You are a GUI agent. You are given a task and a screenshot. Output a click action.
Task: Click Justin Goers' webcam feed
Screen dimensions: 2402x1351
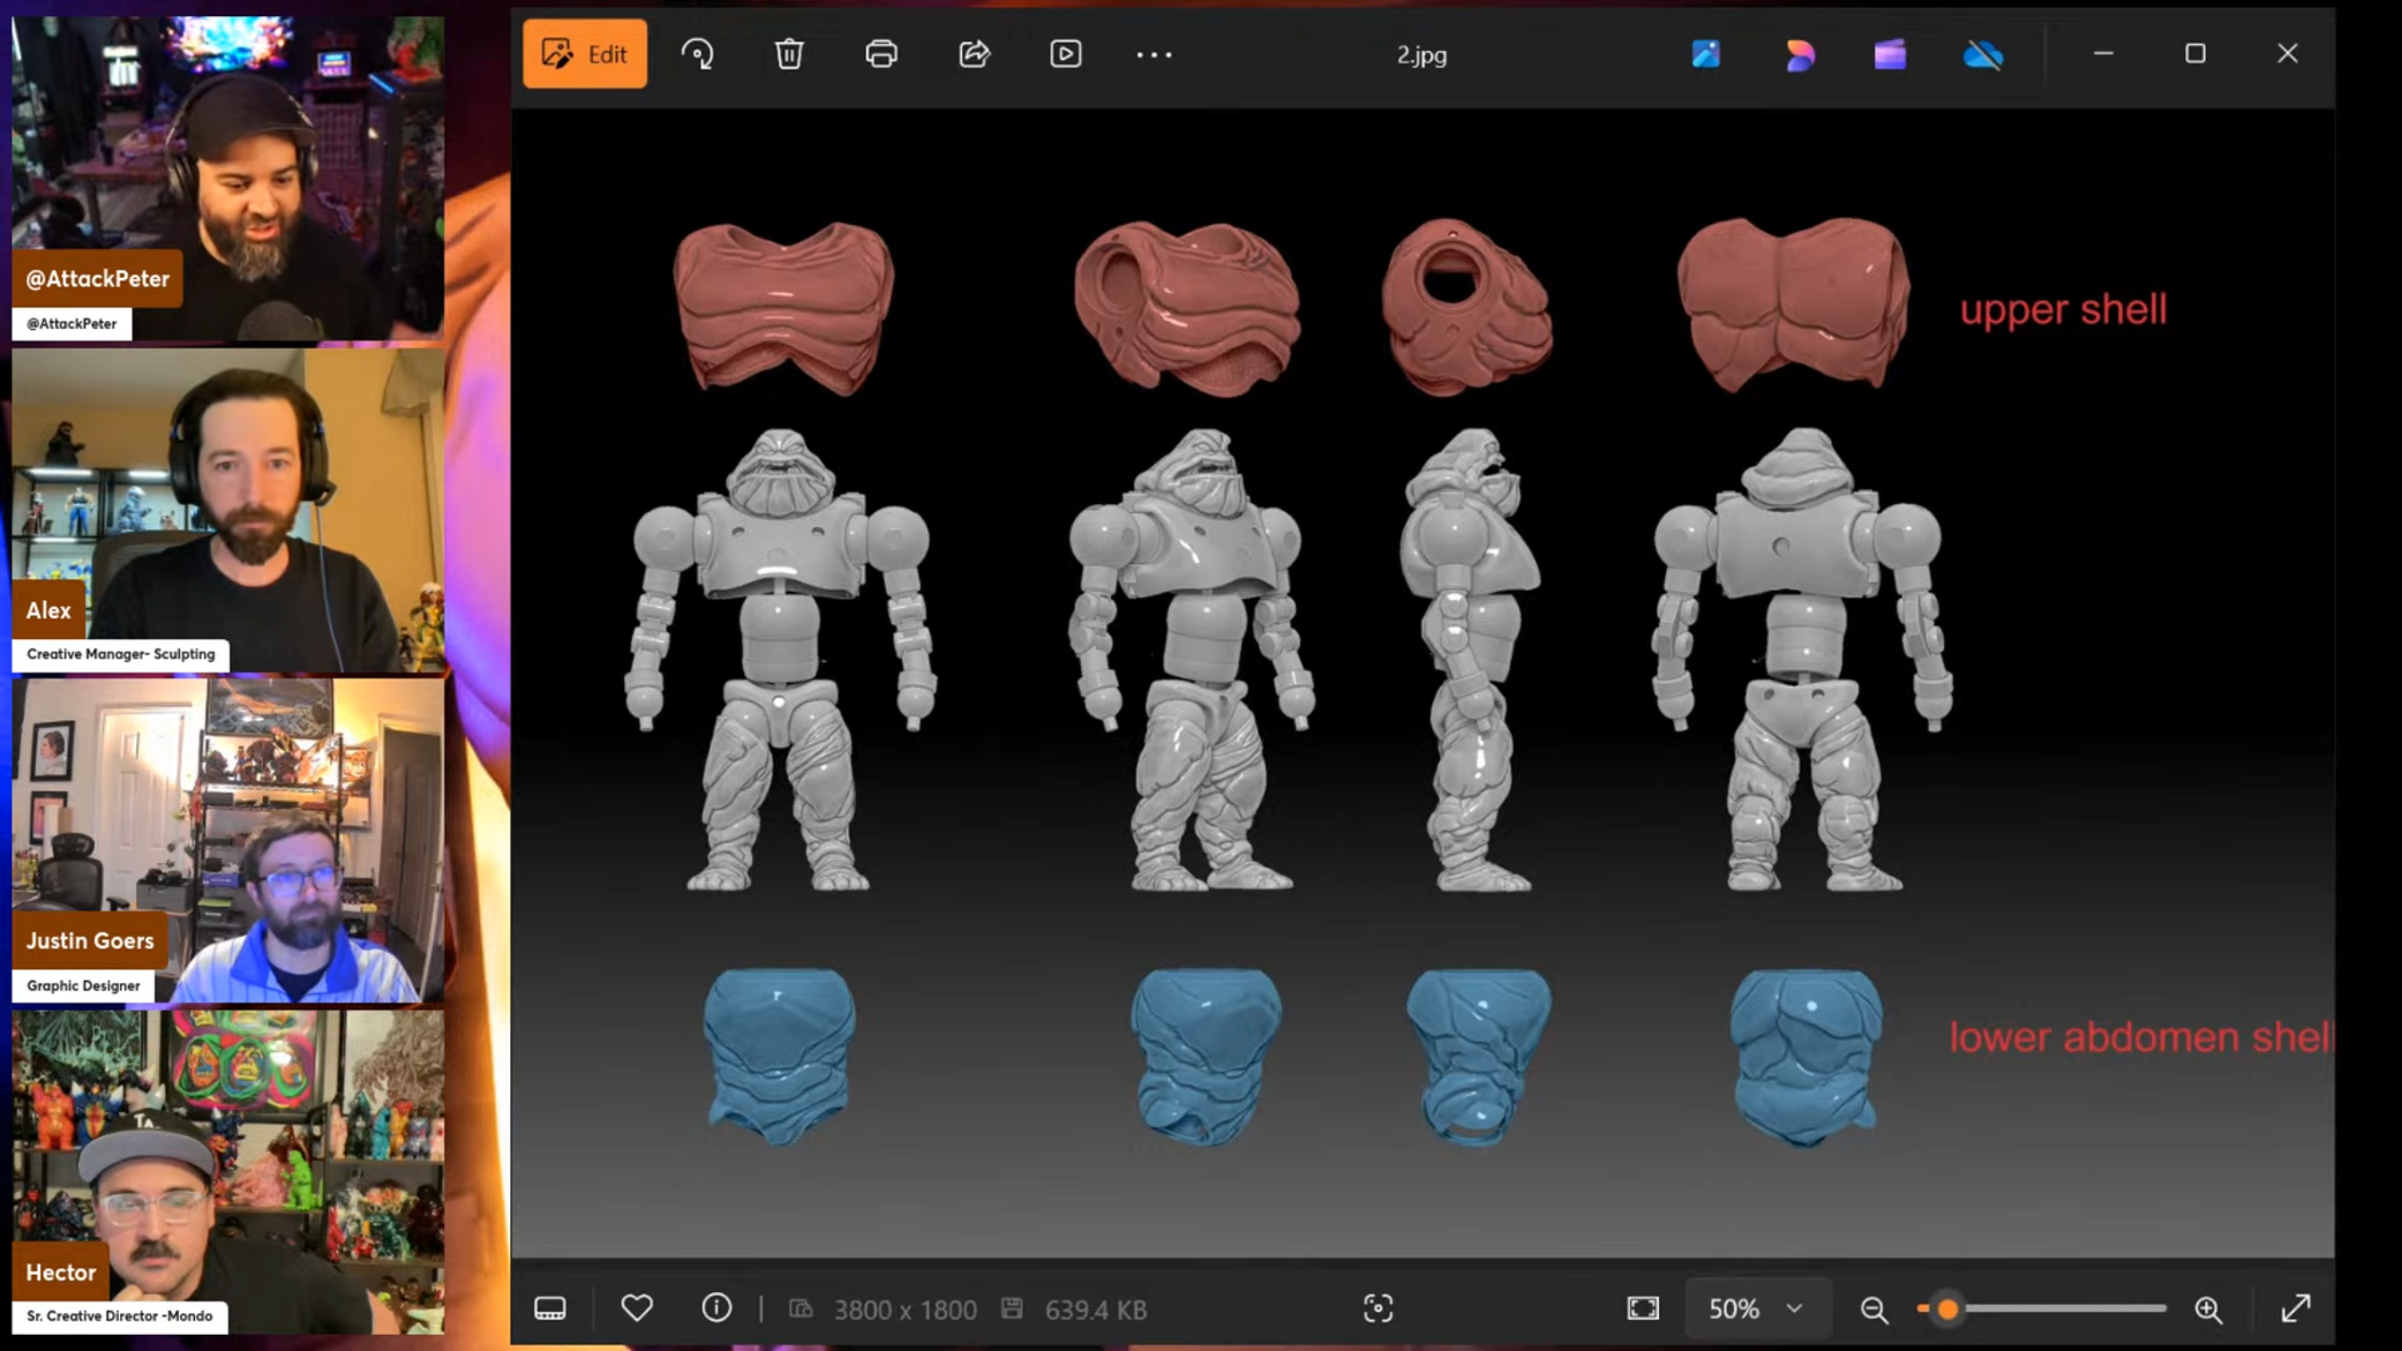pos(227,841)
